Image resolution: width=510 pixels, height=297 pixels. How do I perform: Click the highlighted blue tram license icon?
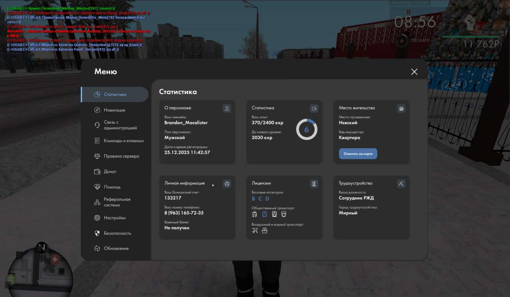tap(264, 214)
